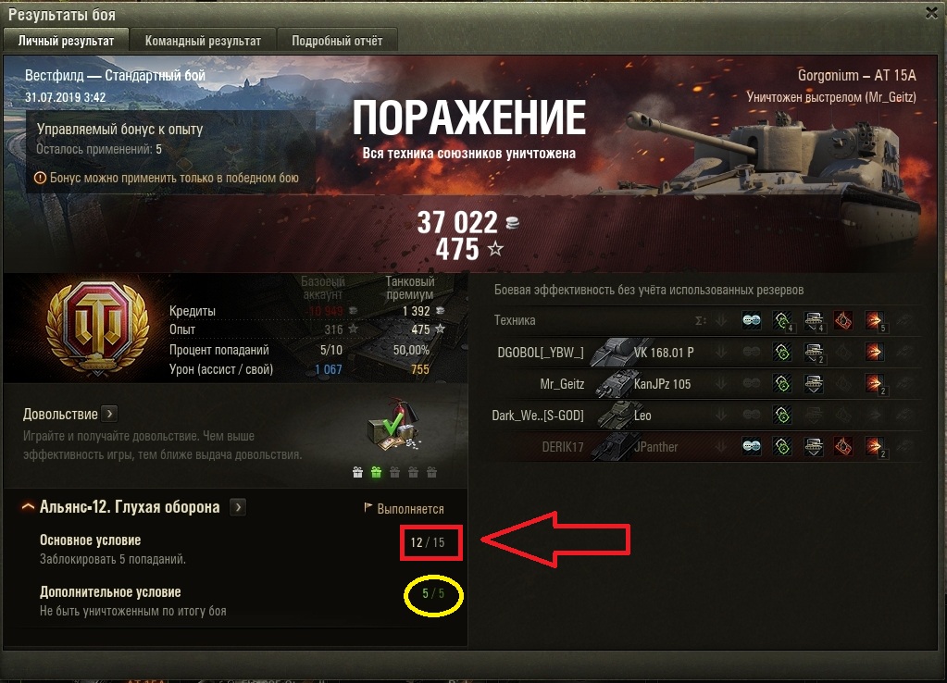The width and height of the screenshot is (947, 683).
Task: Click the spotted-enemies icon in Техника header
Action: coord(752,320)
